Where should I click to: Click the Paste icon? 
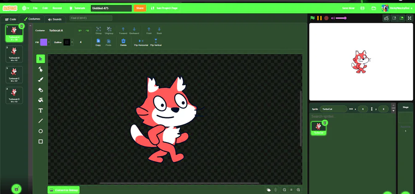pos(108,42)
